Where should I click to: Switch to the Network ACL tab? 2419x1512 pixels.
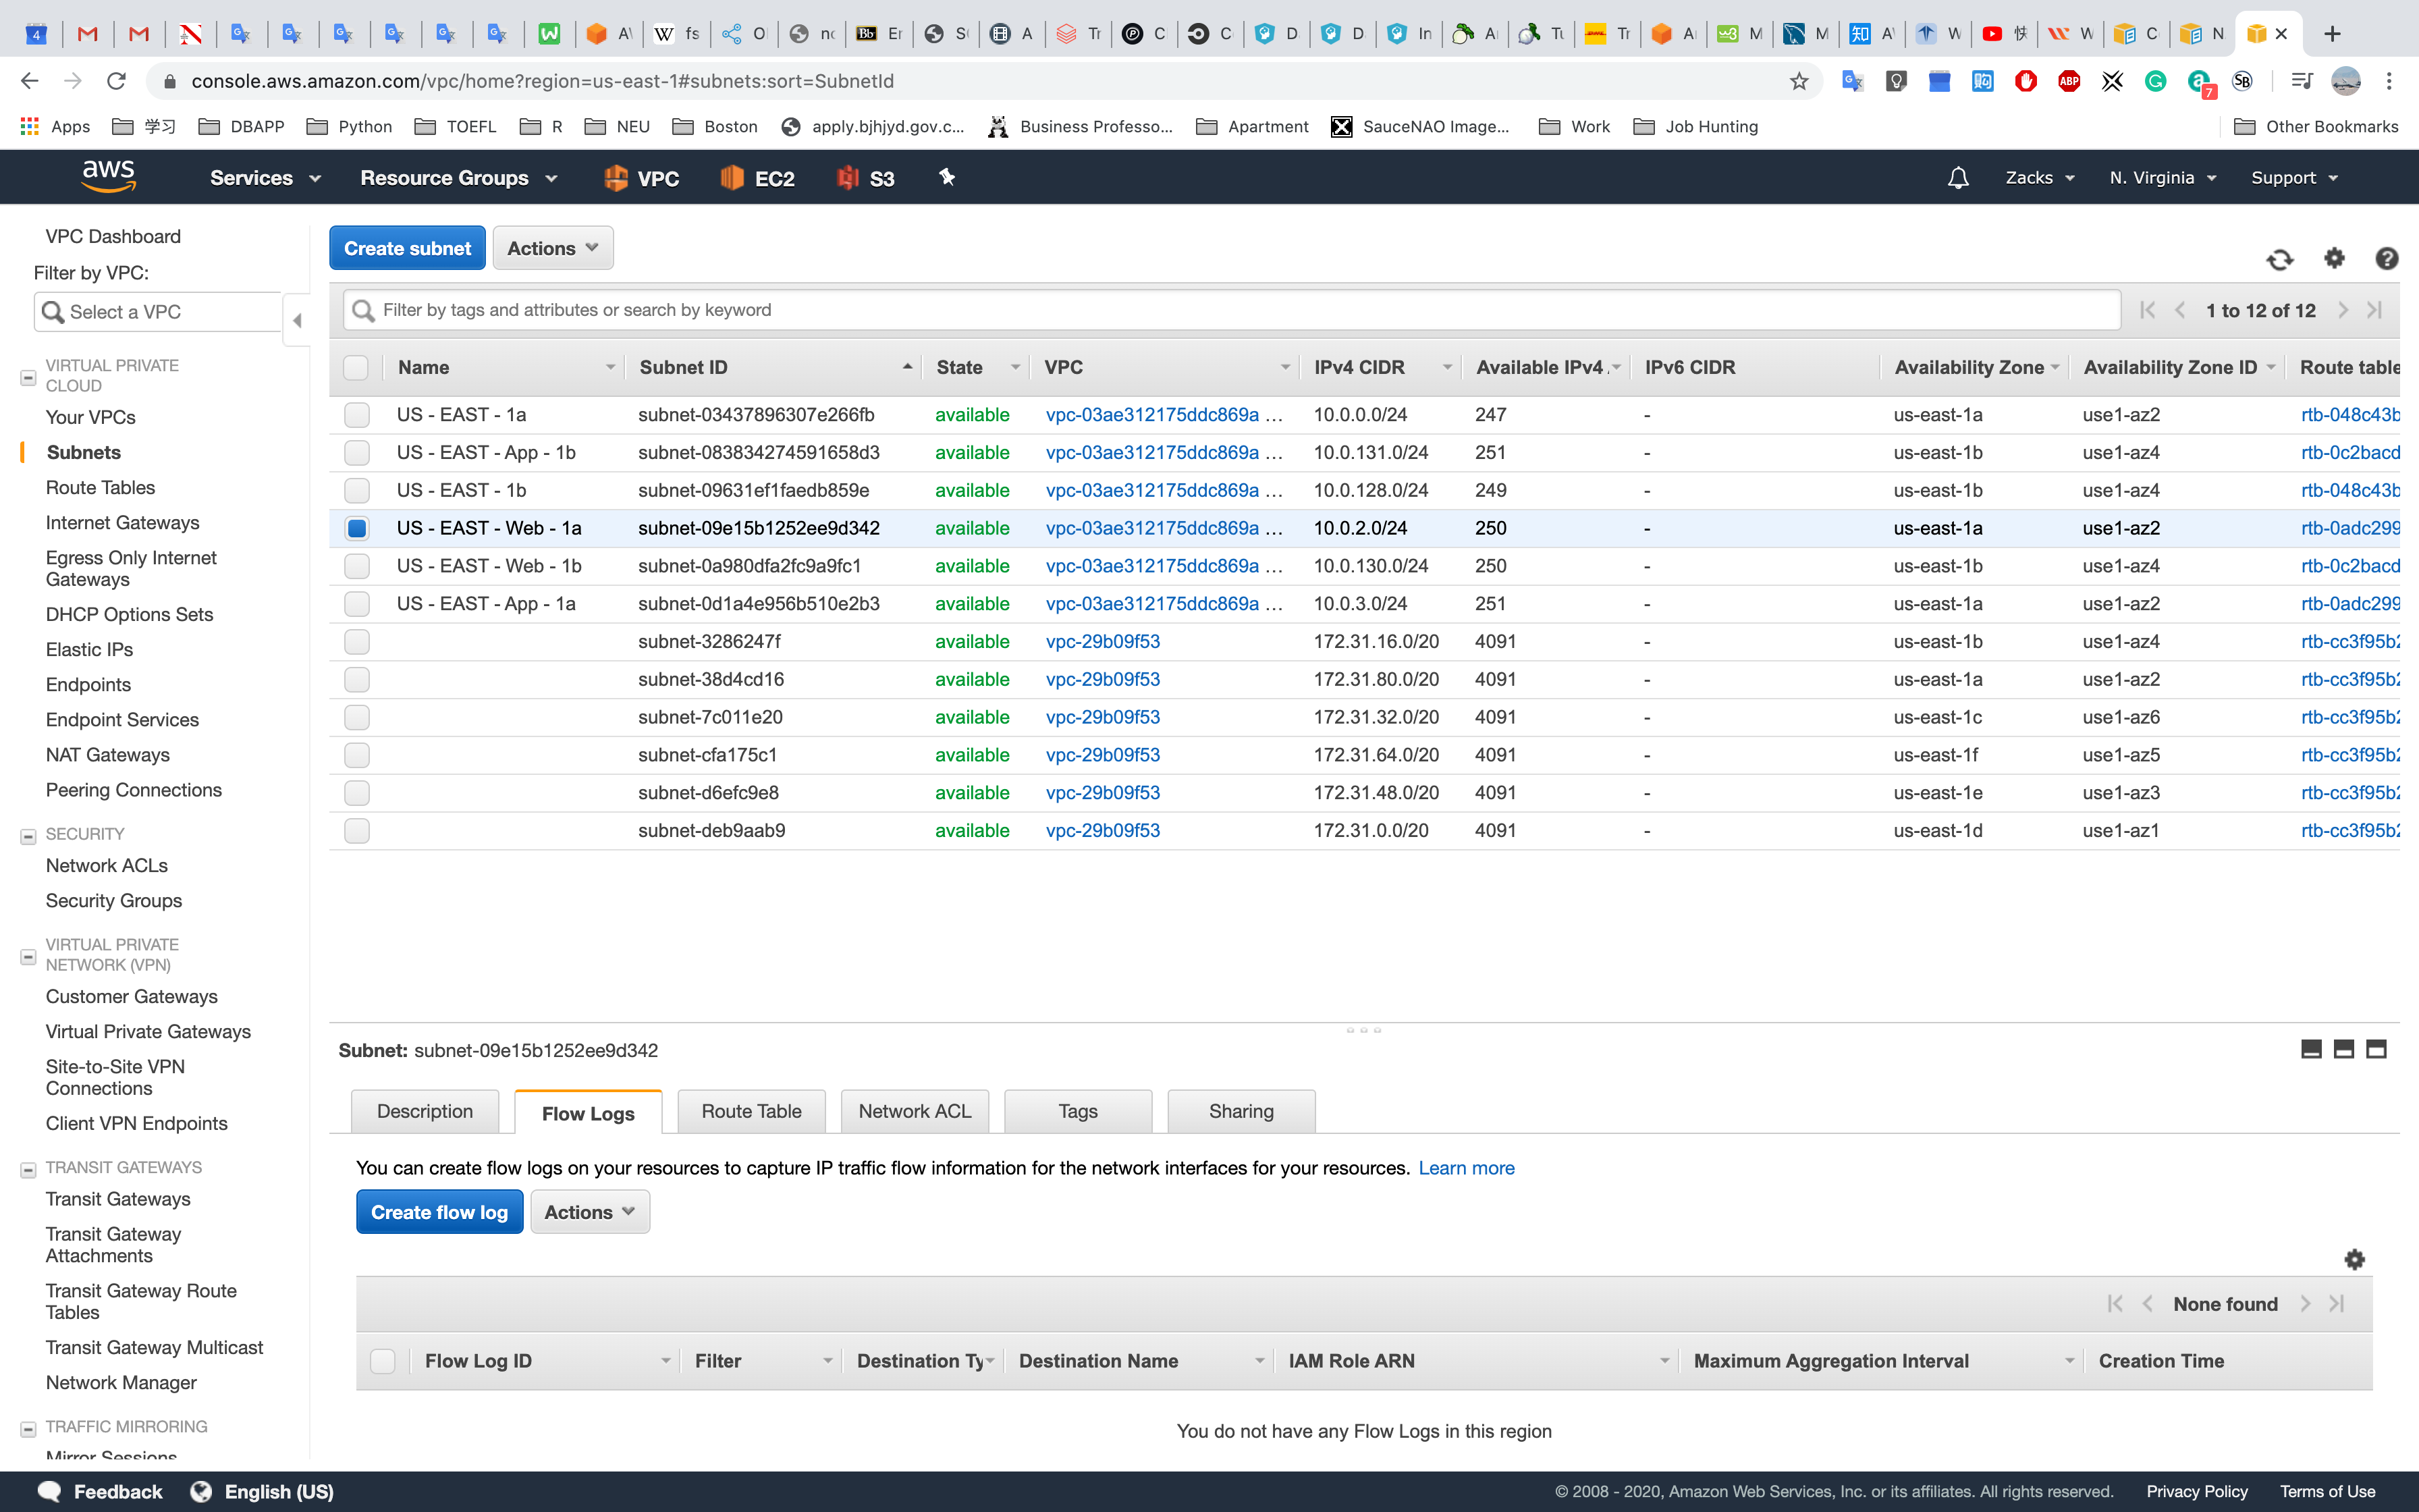[x=914, y=1111]
